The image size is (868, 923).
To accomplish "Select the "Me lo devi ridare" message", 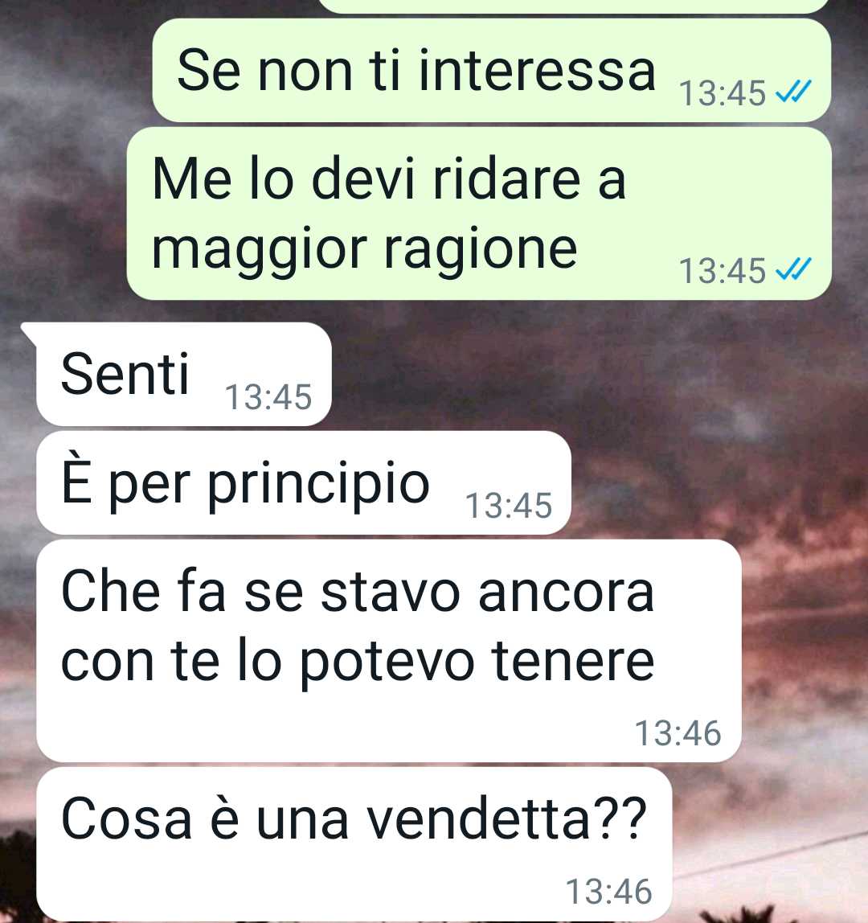I will 479,214.
